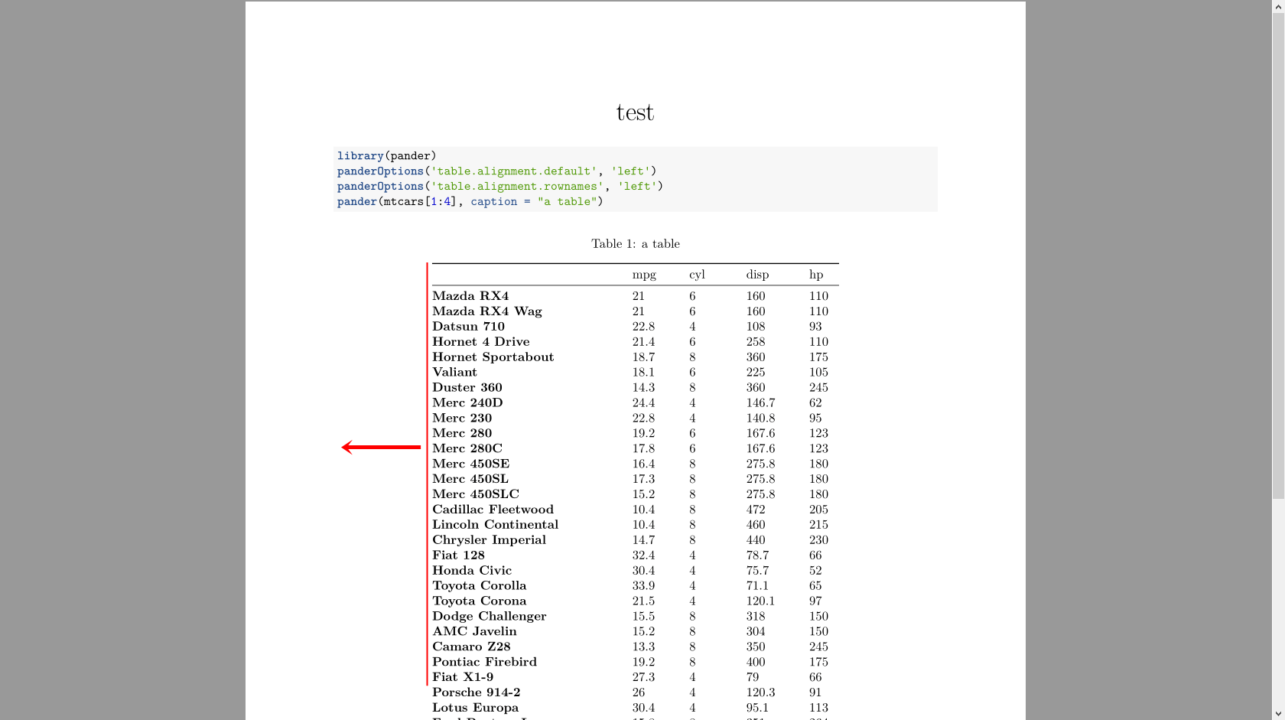Viewport: 1285px width, 720px height.
Task: Click the 'disp' column header
Action: pyautogui.click(x=757, y=274)
